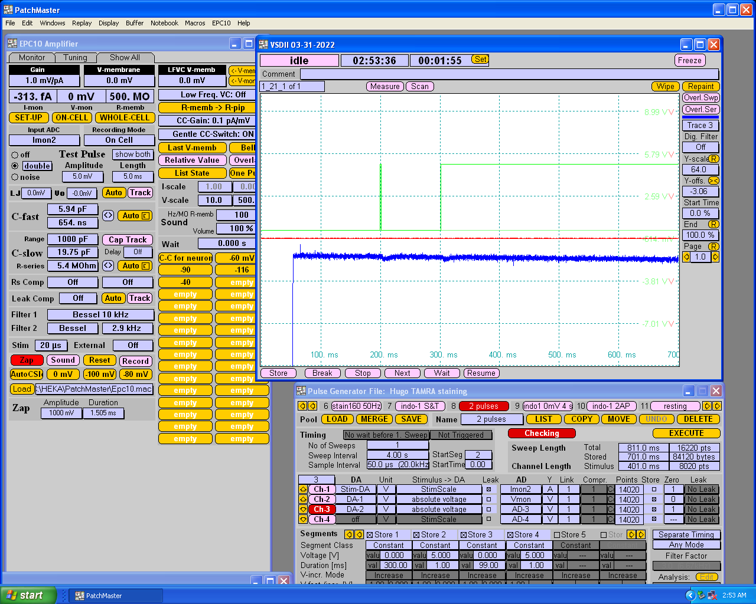Switch to the Tuning tab
The height and width of the screenshot is (604, 756).
pyautogui.click(x=75, y=58)
